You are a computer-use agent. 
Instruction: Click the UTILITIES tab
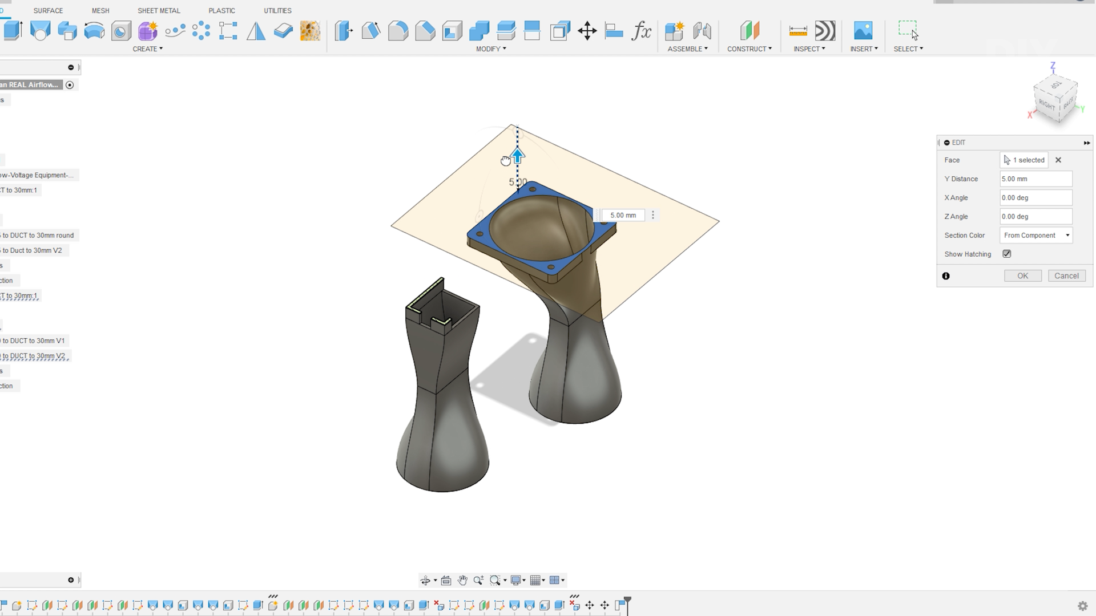click(278, 10)
